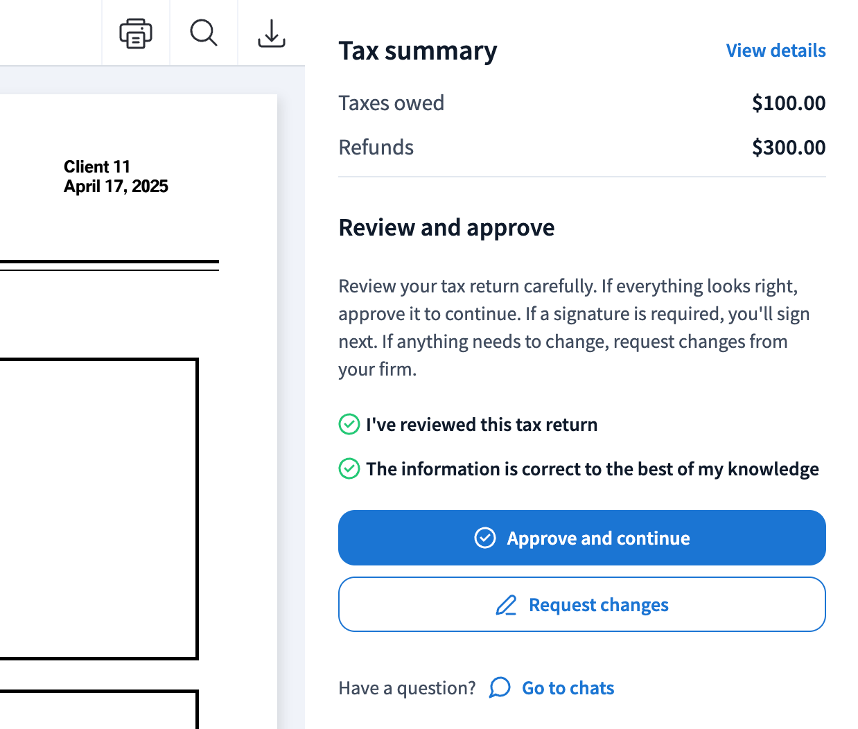
Task: Click the Review and approve heading
Action: [x=446, y=227]
